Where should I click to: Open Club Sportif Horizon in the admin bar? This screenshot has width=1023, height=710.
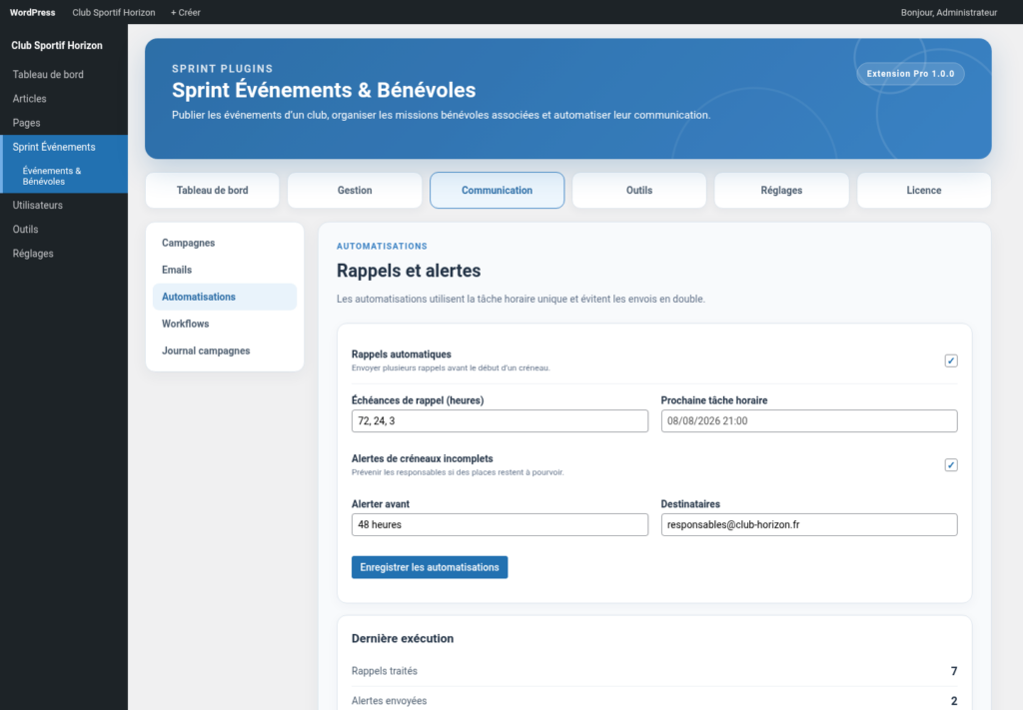coord(114,12)
